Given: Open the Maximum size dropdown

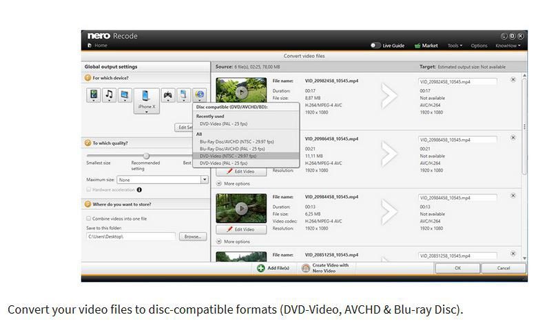Looking at the screenshot, I should coord(205,179).
